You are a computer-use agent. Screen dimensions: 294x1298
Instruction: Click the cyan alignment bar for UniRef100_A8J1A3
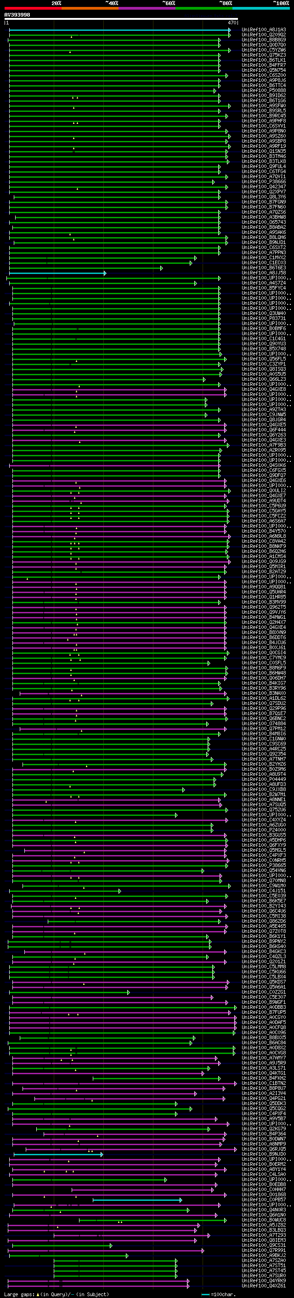[120, 30]
